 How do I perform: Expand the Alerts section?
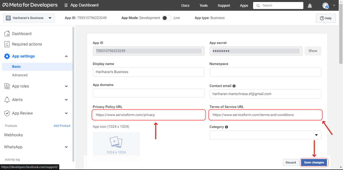[x=66, y=100]
